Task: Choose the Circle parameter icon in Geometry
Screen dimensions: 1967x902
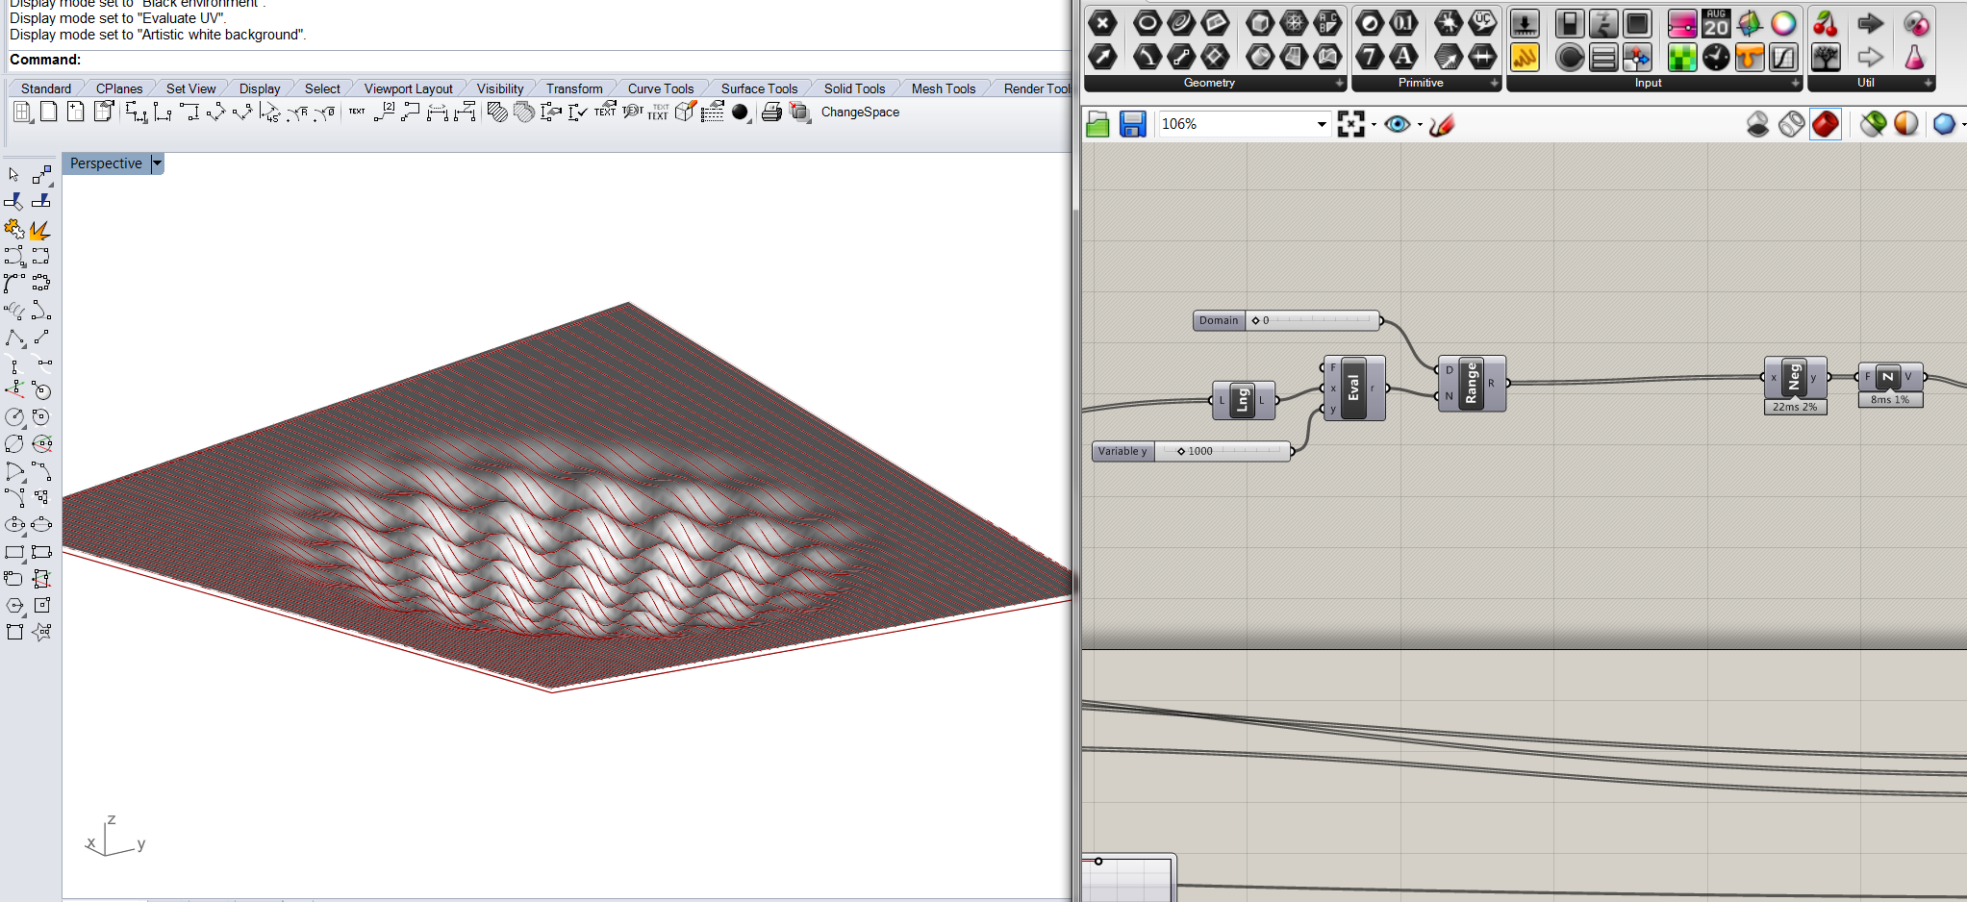Action: click(x=1147, y=23)
